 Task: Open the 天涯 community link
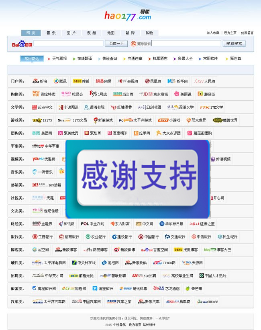43,198
